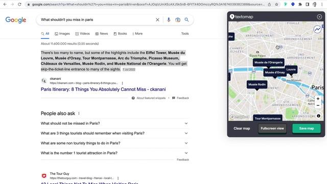The height and width of the screenshot is (184, 327).
Task: Open the search Tools
Action: point(185,34)
